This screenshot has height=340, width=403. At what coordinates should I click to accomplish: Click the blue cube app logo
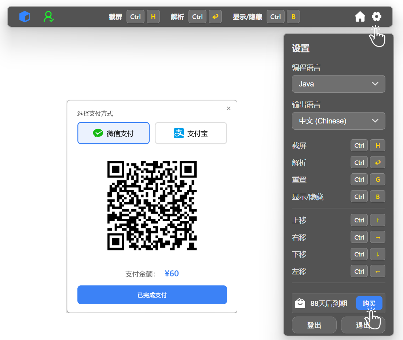tap(25, 17)
